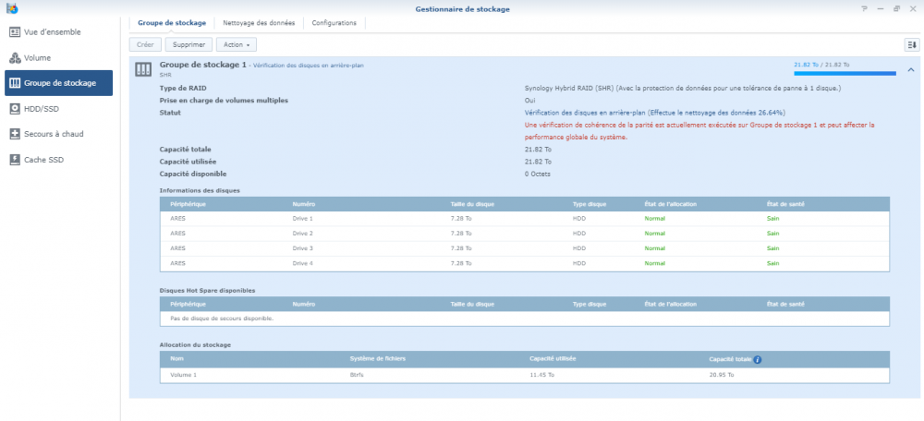Click the storage usage progress bar

pyautogui.click(x=845, y=73)
